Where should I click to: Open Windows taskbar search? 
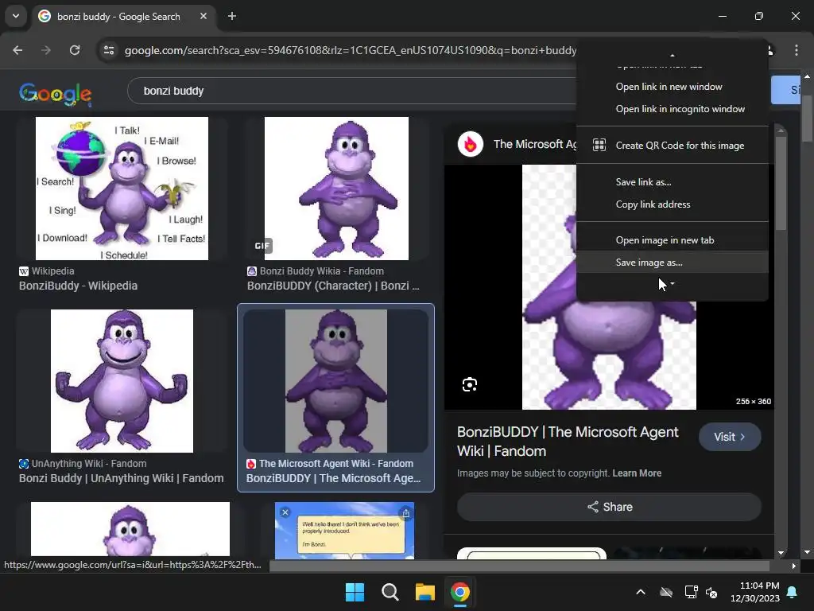pos(390,592)
